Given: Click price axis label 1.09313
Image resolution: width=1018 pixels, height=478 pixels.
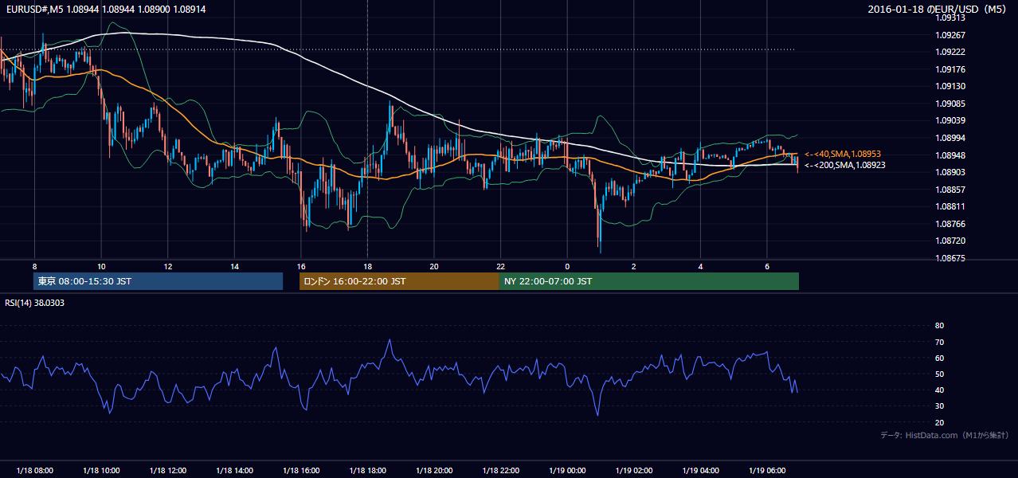Looking at the screenshot, I should click(949, 18).
